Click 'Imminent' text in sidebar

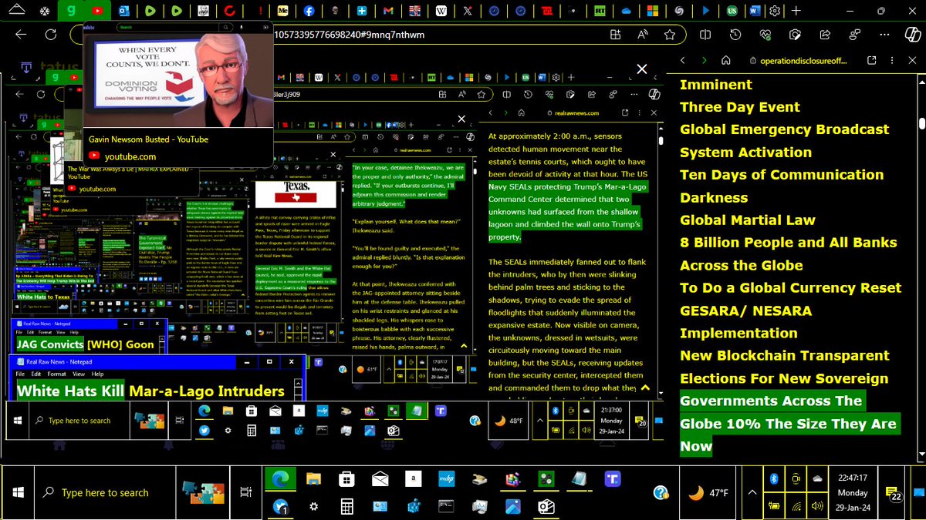pos(716,85)
